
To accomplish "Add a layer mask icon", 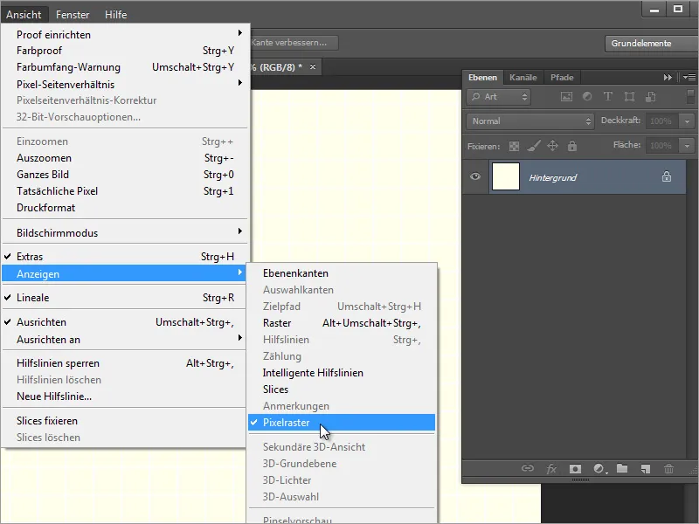I will tap(575, 469).
